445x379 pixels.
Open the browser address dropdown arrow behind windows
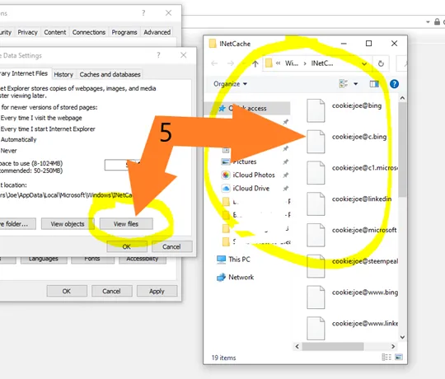428,22
